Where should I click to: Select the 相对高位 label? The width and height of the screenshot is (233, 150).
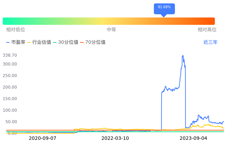pyautogui.click(x=207, y=30)
